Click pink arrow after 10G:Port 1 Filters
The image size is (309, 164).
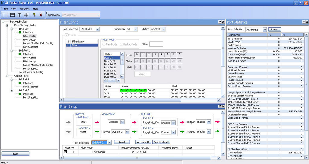point(97,122)
